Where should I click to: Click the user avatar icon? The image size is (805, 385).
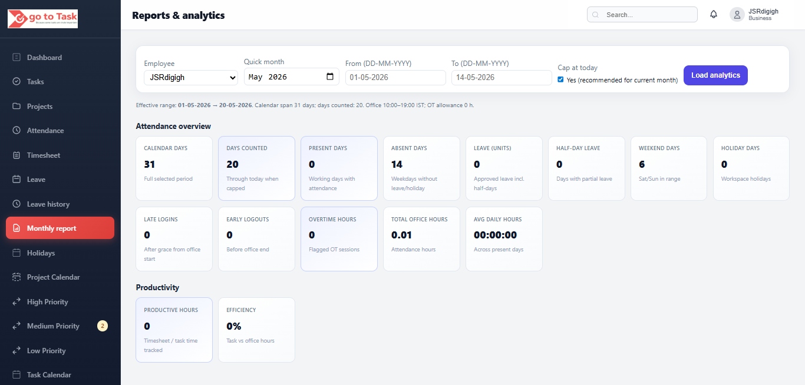coord(737,15)
